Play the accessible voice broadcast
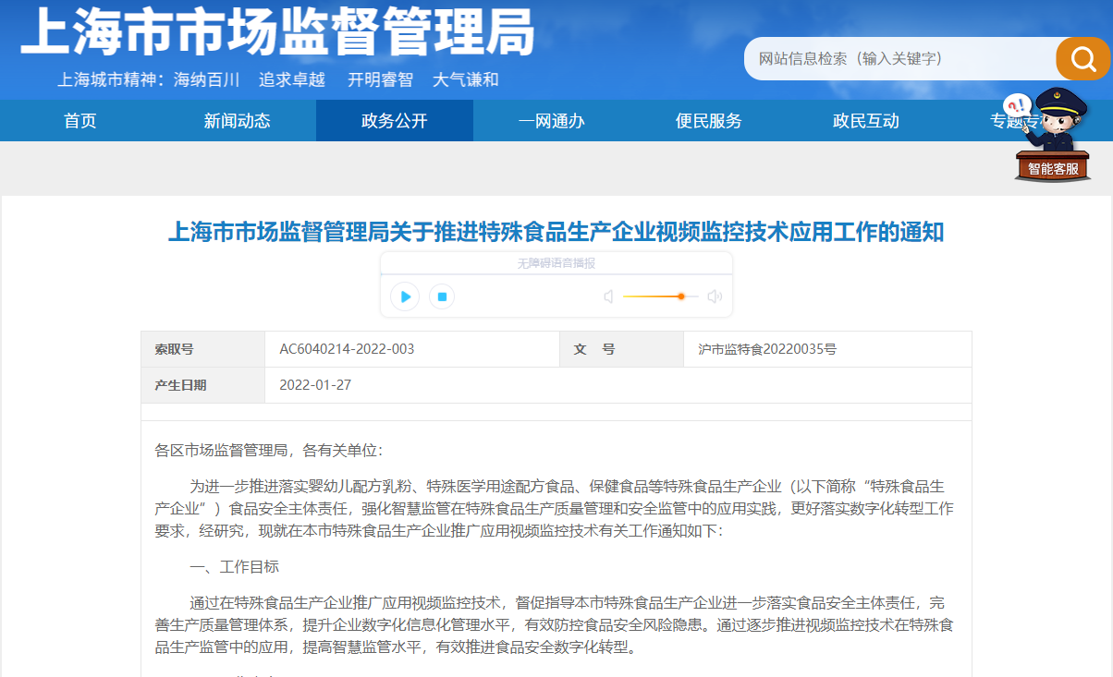 pos(405,296)
